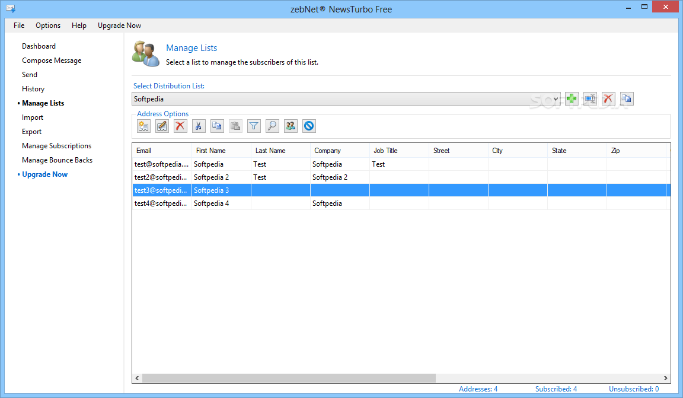The height and width of the screenshot is (398, 683).
Task: Click the 'Test' job title cell
Action: point(399,164)
